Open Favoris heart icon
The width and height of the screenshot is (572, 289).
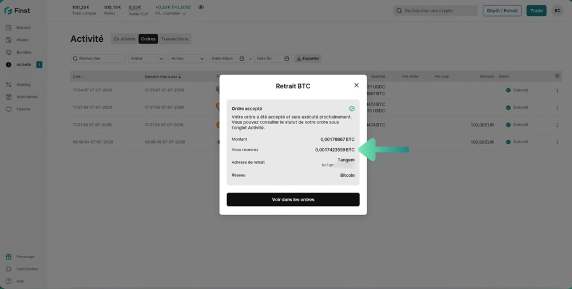(9, 109)
